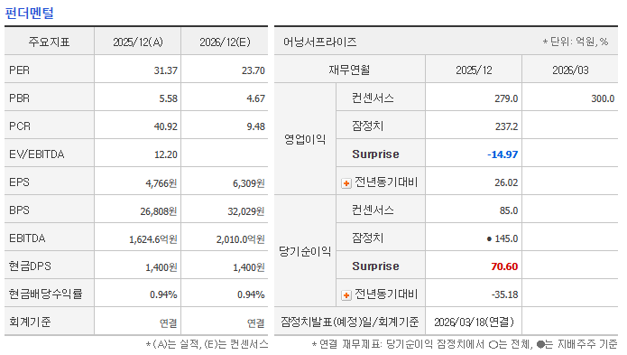Click EBITDA estimate 2,010.0억원
The width and height of the screenshot is (627, 355).
240,239
